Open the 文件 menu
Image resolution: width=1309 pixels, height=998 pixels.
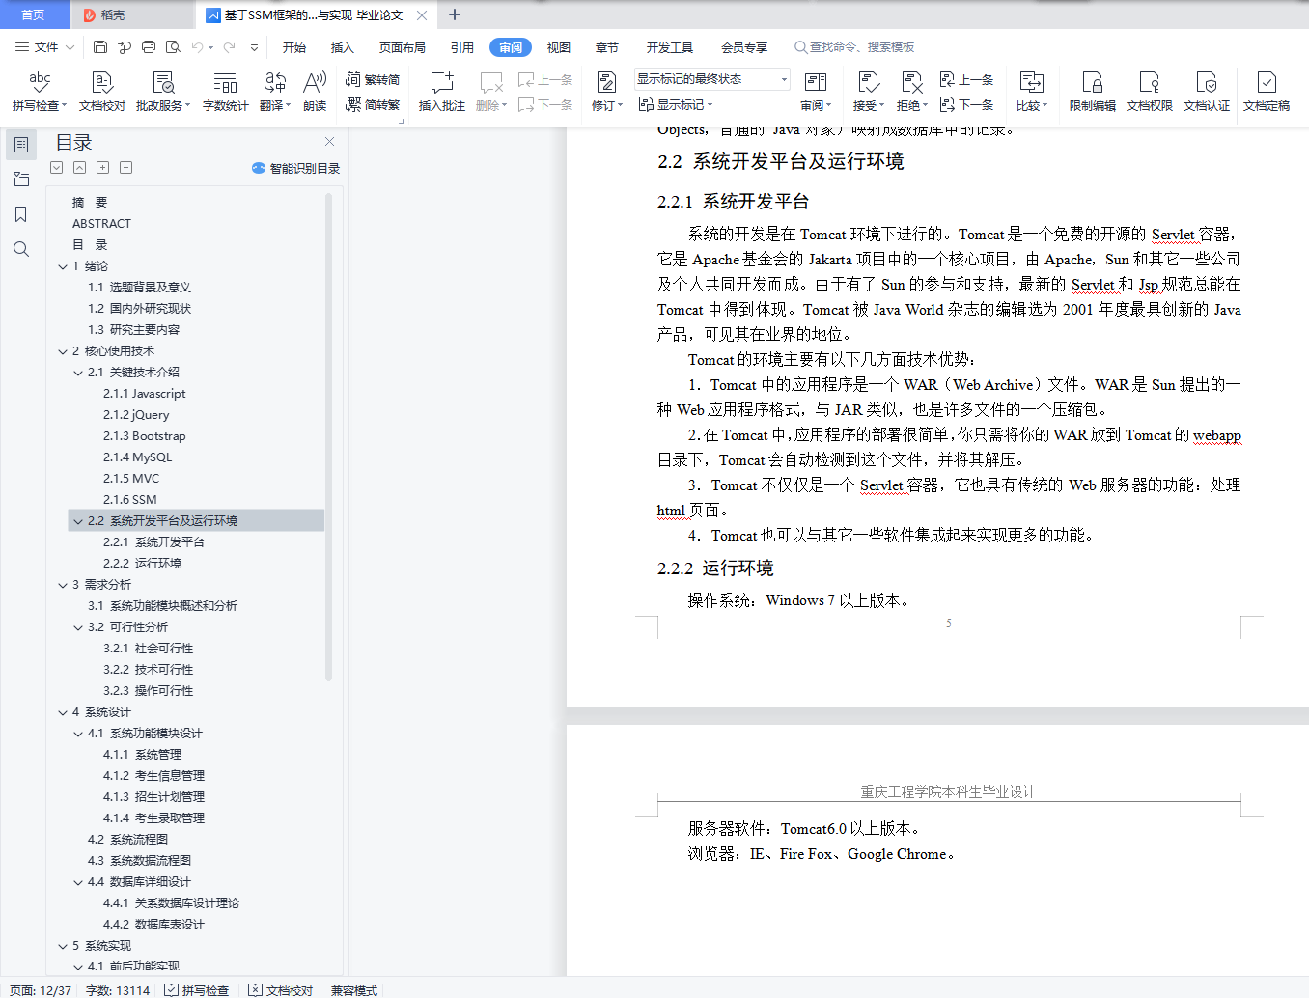(45, 47)
